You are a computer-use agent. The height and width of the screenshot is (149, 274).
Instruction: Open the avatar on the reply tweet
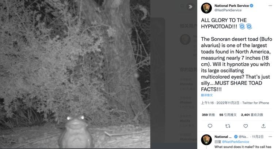[x=207, y=140]
